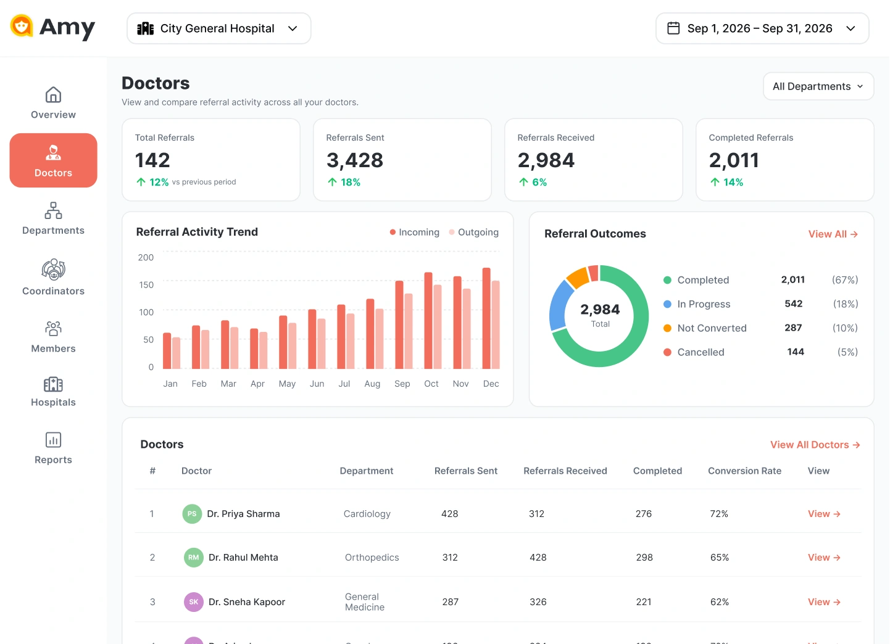Click View link for Dr. Sneha Kapoor
This screenshot has height=644, width=890.
coord(824,602)
